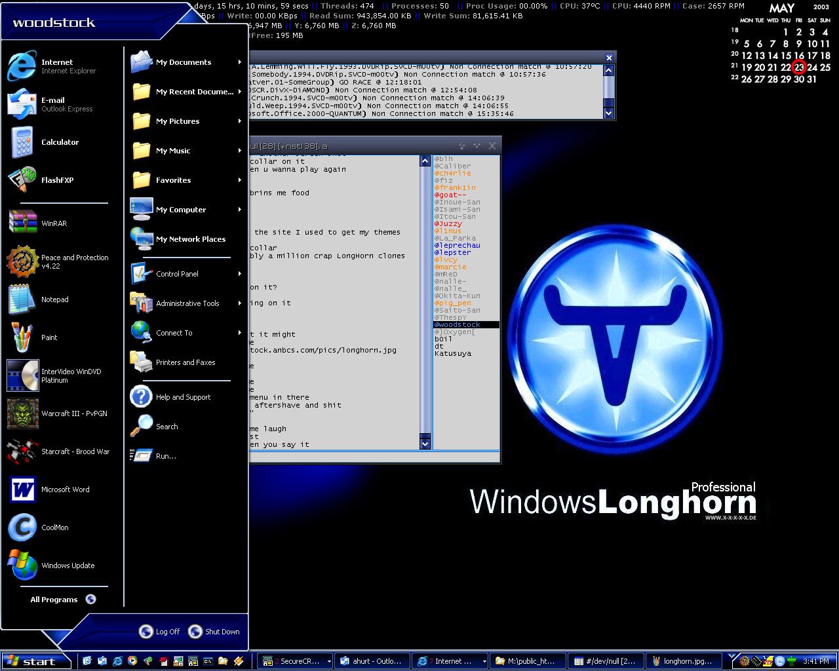Open Printers and Faxes
Viewport: 839px width, 671px height.
[186, 362]
